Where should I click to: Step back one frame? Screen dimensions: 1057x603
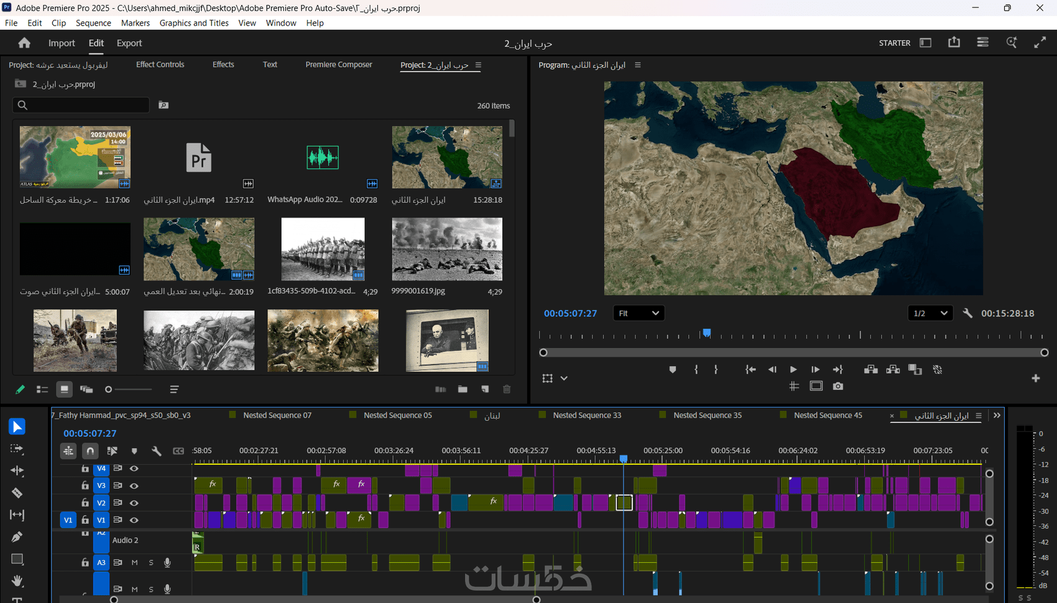point(772,369)
